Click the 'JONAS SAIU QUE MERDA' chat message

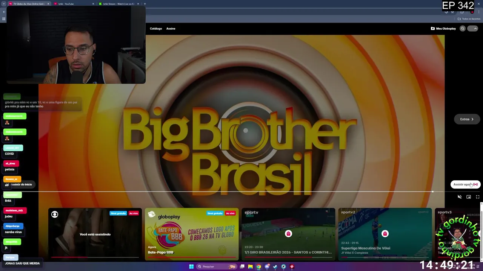point(22,263)
